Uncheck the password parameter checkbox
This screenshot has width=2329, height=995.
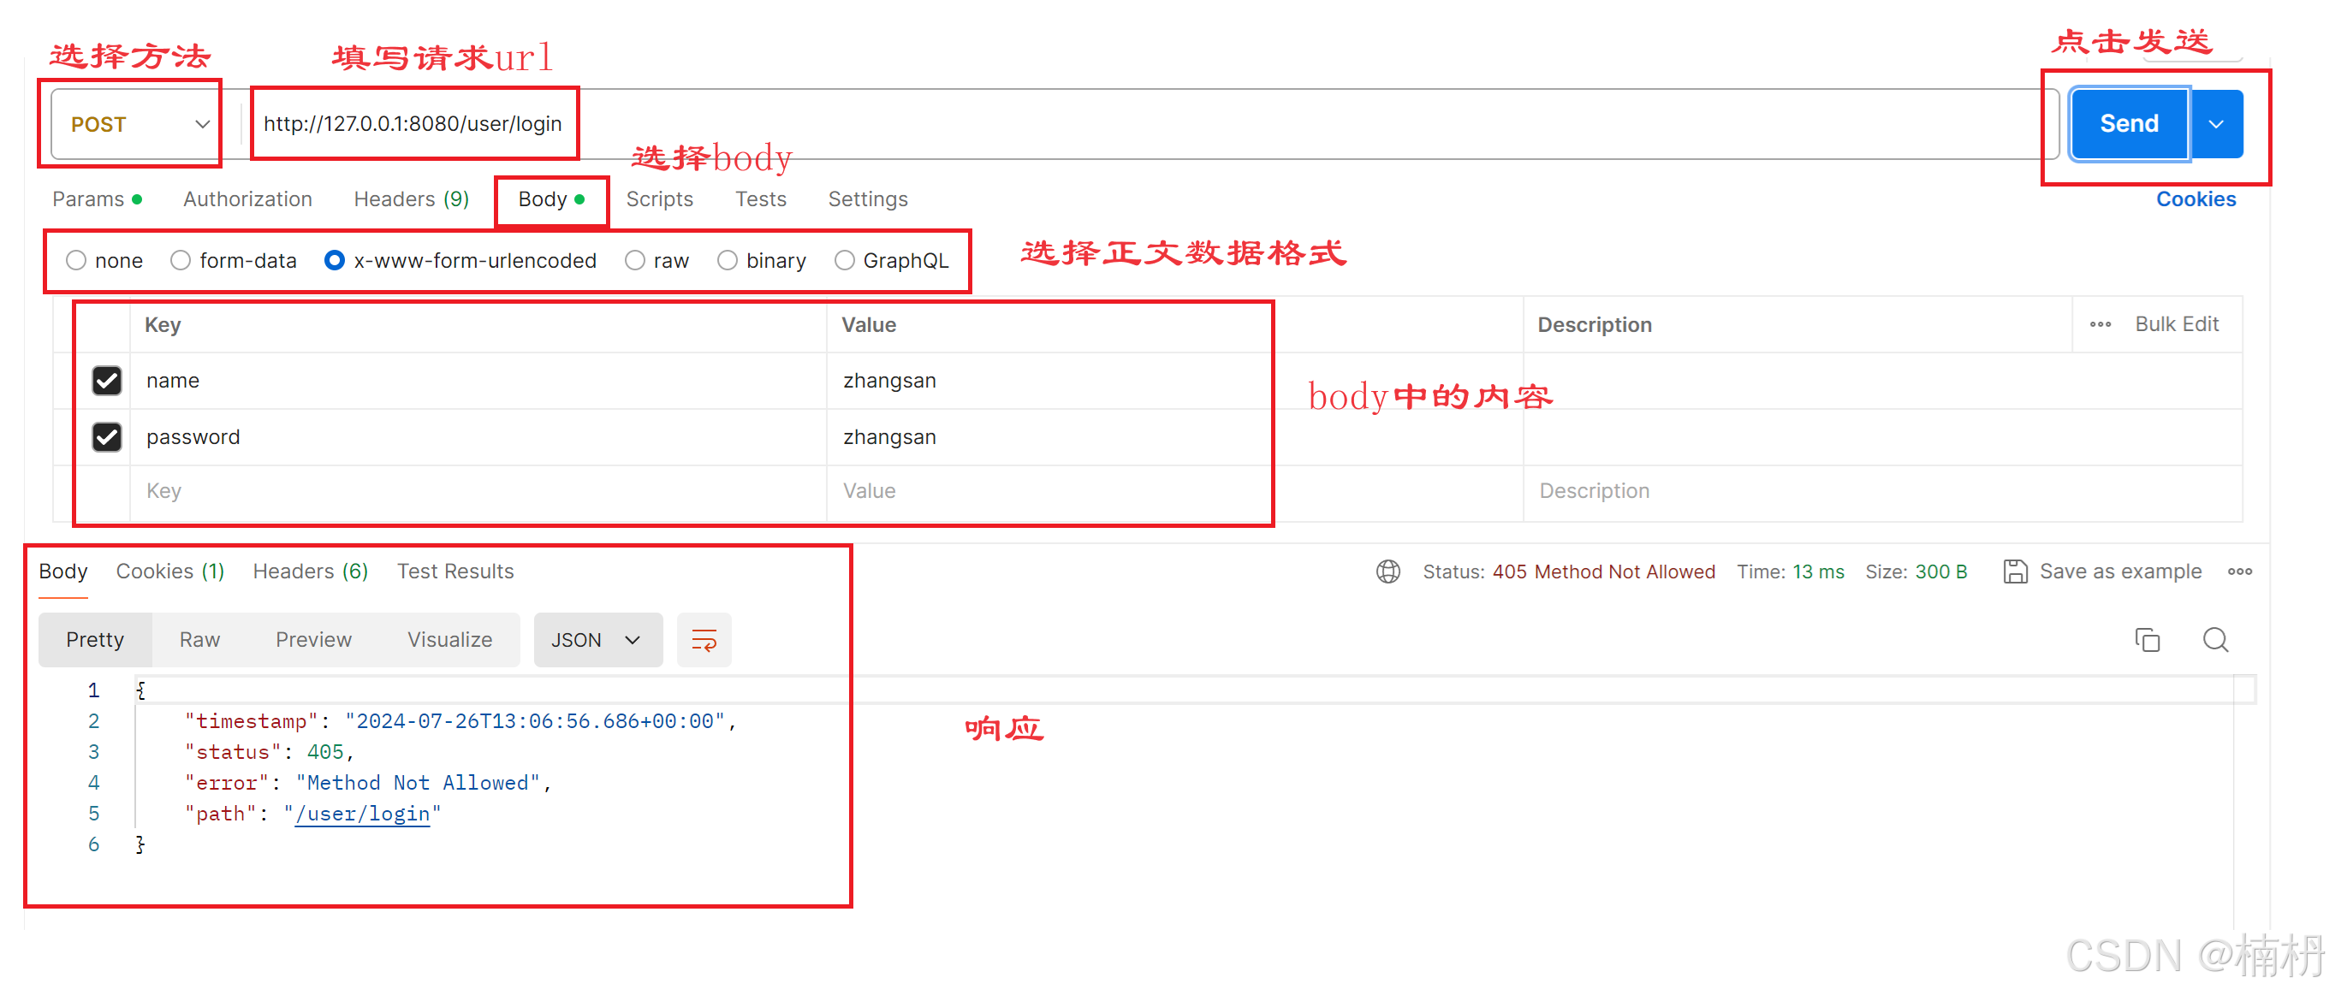click(x=107, y=437)
